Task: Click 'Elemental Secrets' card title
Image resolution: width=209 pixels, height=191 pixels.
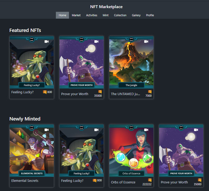Action: point(25,181)
